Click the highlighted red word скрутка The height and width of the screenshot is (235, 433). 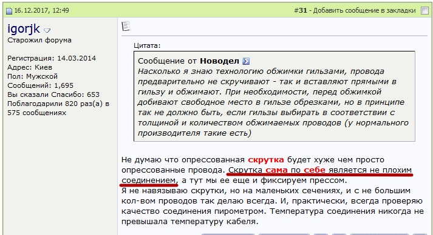pyautogui.click(x=265, y=160)
